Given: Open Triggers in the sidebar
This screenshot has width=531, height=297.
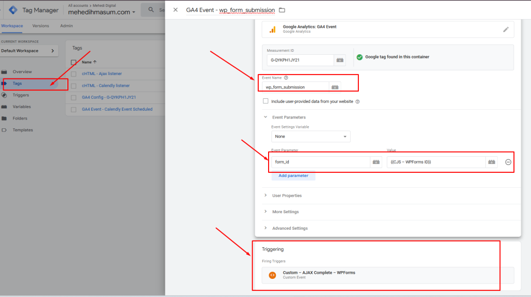Looking at the screenshot, I should click(21, 95).
